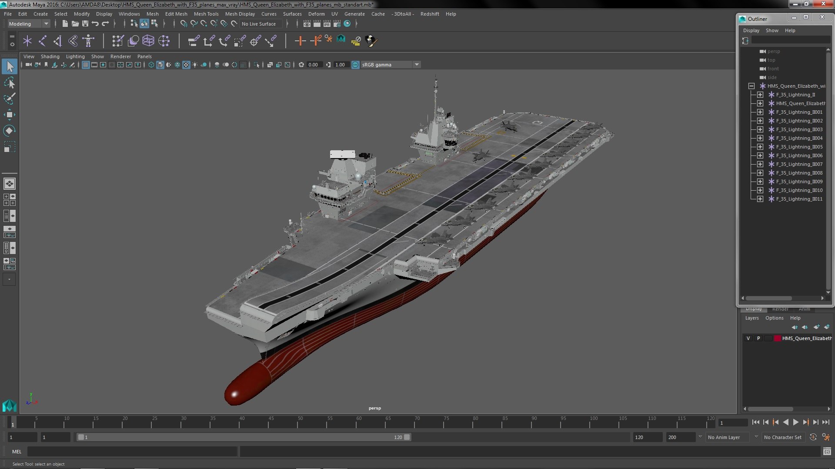Click frame 60 on the time slider

(359, 422)
